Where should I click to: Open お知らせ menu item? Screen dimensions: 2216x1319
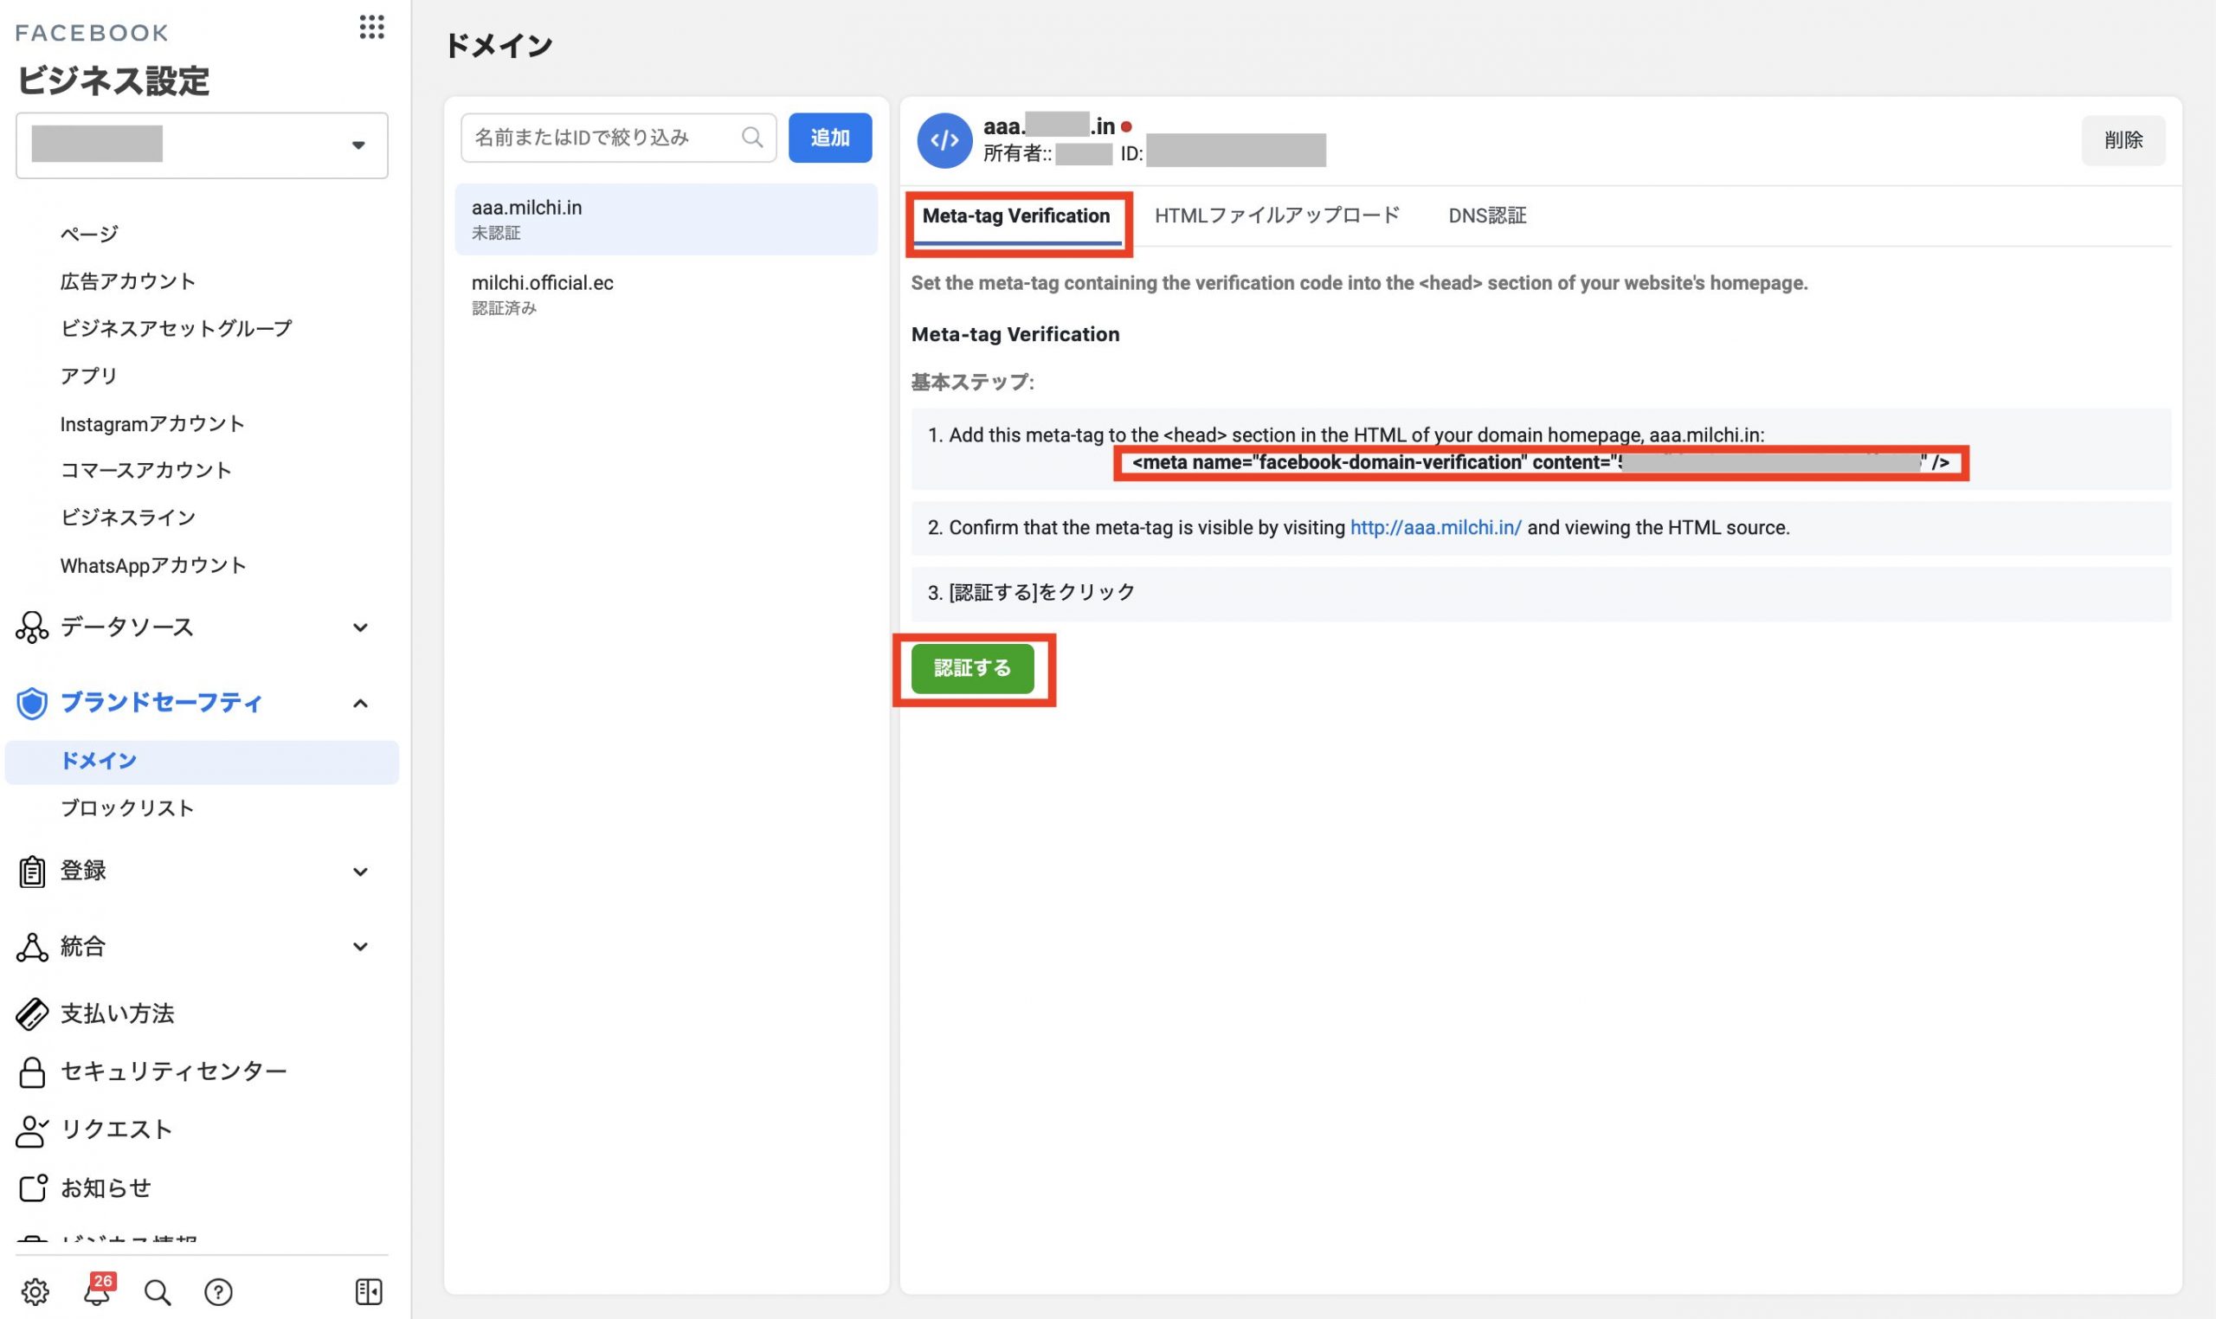[x=105, y=1188]
